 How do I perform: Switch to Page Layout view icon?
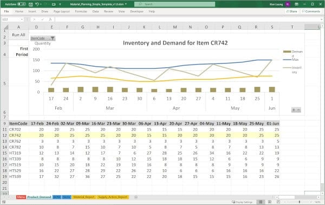pyautogui.click(x=270, y=202)
